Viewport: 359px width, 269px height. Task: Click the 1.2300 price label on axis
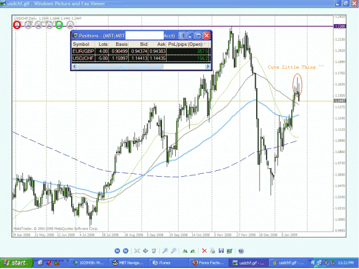pos(340,26)
